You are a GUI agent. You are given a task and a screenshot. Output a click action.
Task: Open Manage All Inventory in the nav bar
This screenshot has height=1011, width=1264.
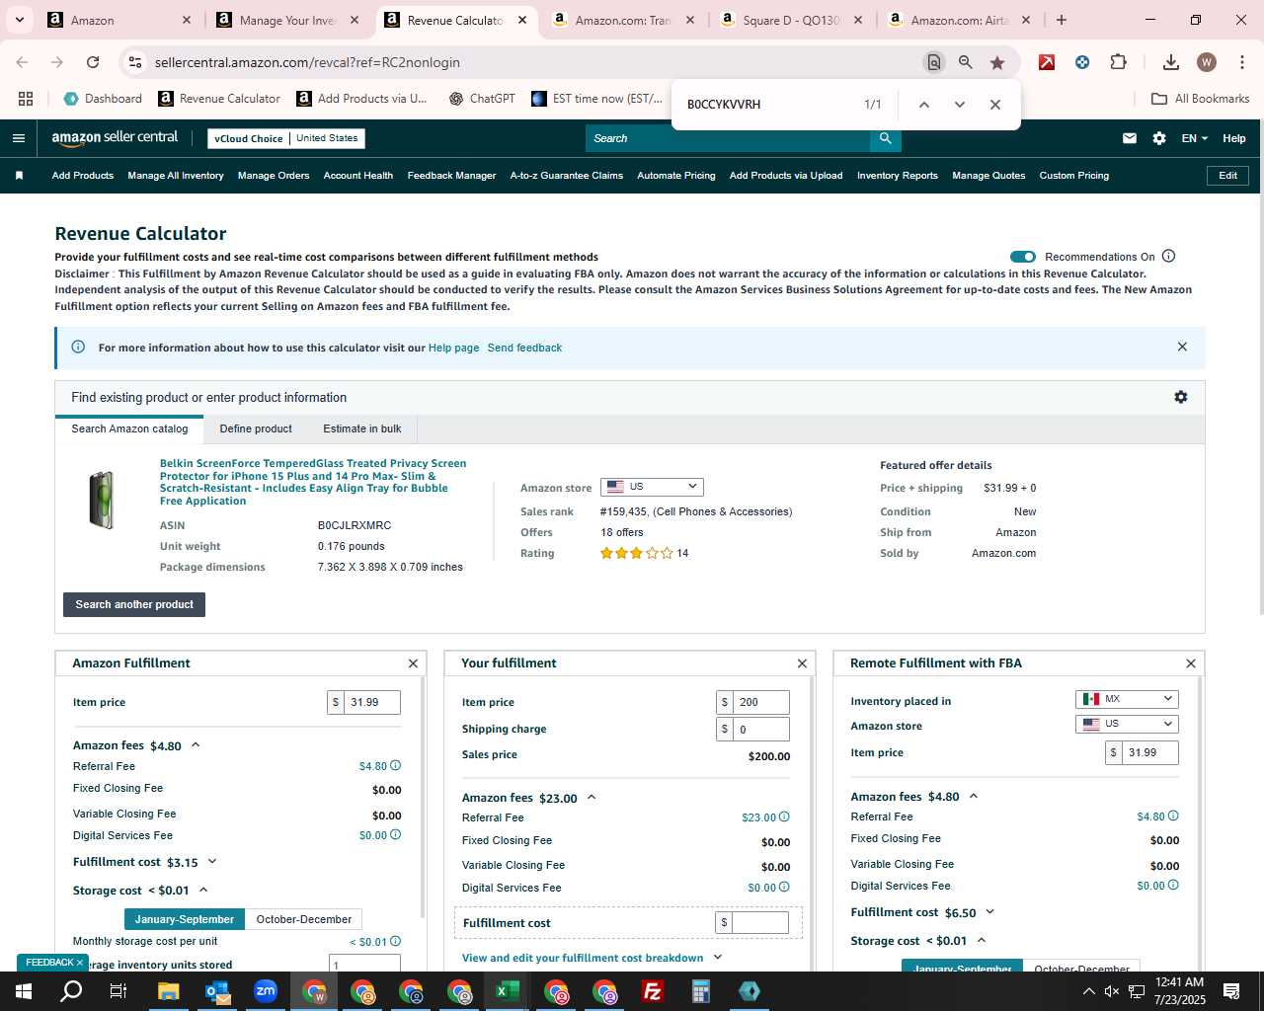(x=176, y=176)
